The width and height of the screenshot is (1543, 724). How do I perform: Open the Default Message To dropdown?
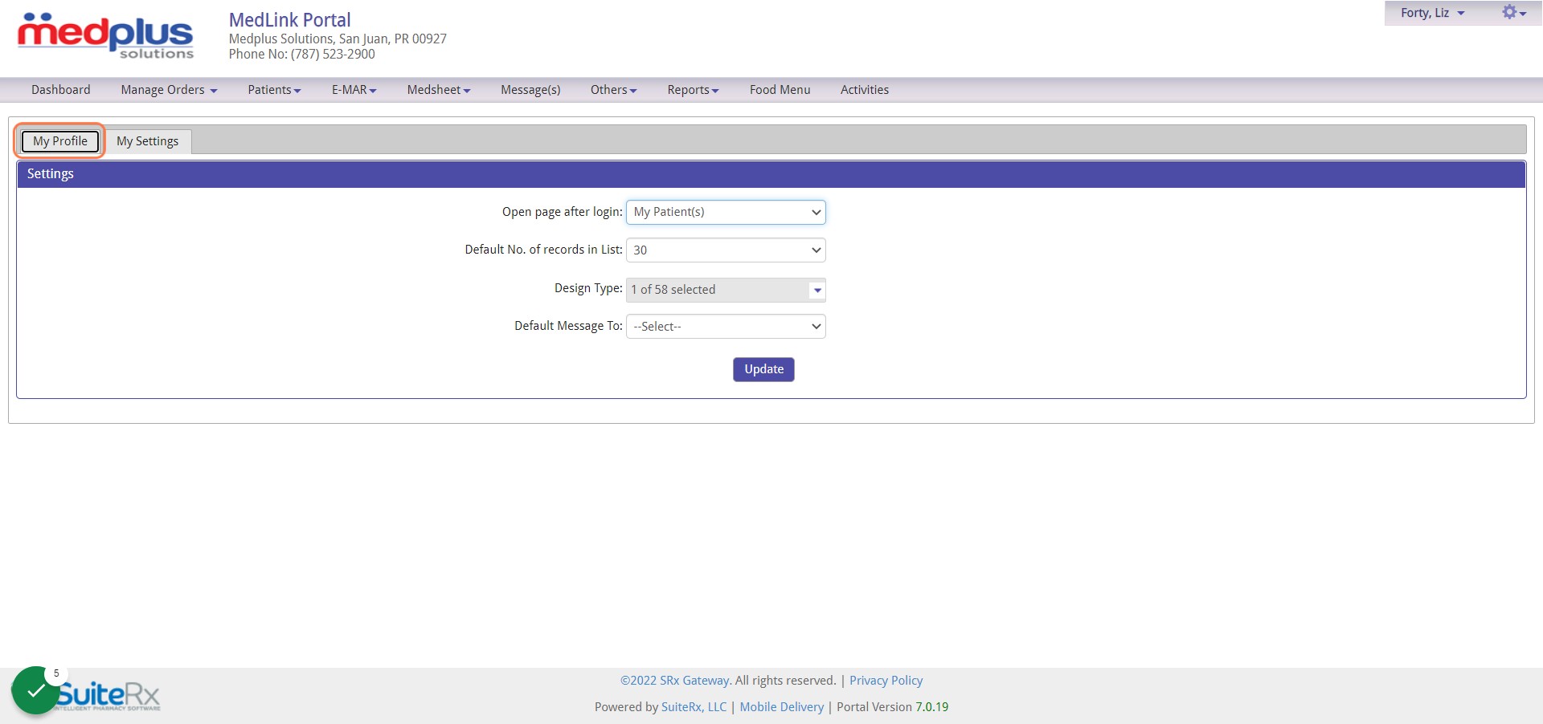coord(726,326)
